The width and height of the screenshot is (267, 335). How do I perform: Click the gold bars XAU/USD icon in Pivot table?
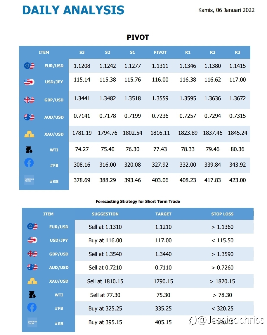click(29, 134)
